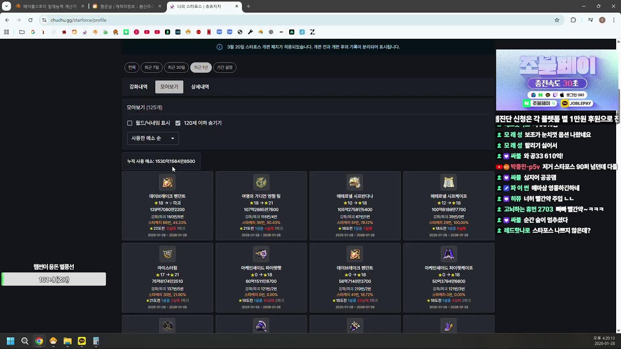Open the green Naver N bookmark
Image resolution: width=621 pixels, height=349 pixels.
tap(126, 32)
